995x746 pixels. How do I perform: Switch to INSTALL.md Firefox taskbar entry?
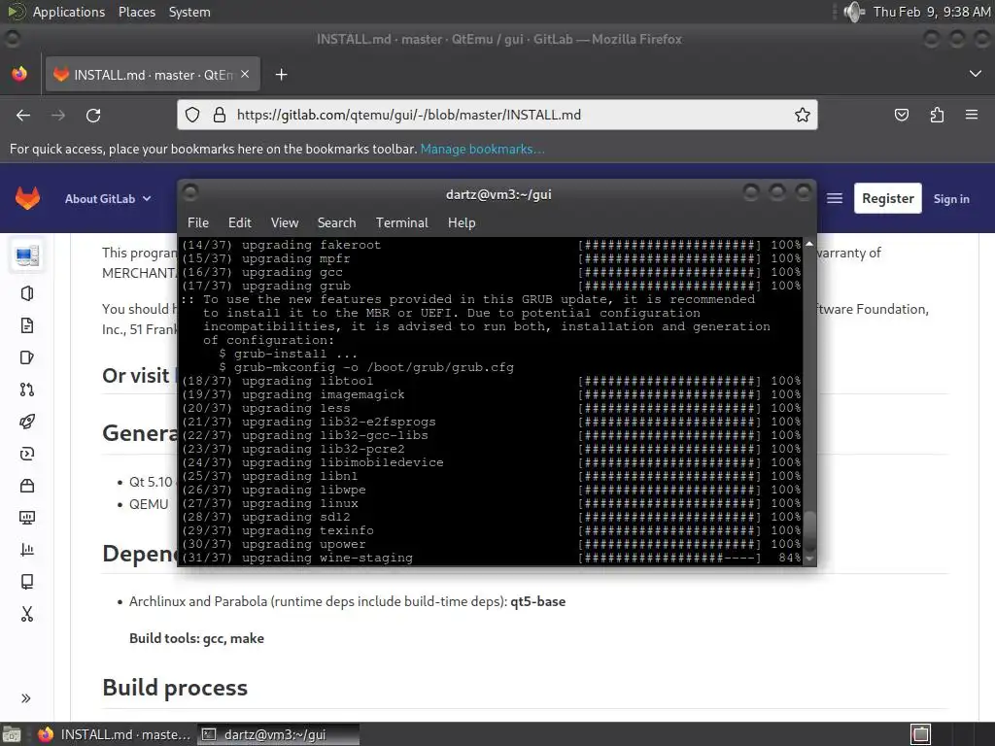pos(115,734)
